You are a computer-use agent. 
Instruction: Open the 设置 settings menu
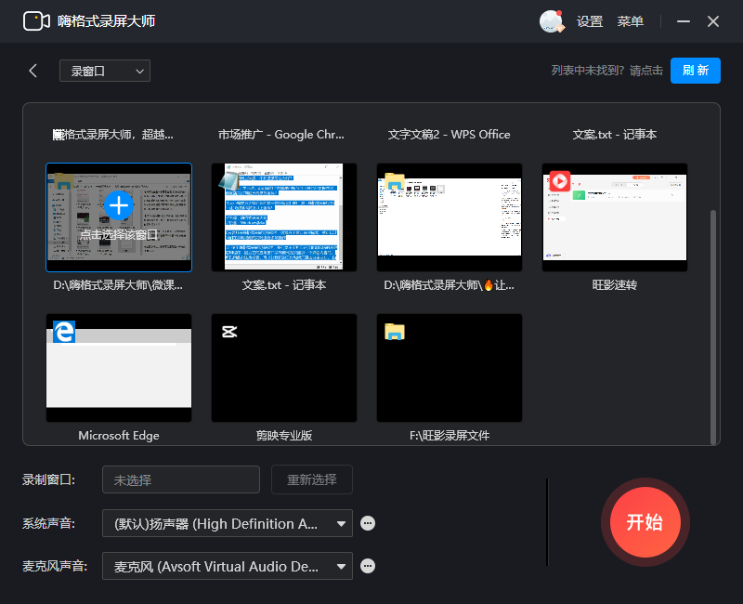[x=590, y=20]
